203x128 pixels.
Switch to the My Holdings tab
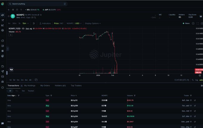[x=30, y=86]
